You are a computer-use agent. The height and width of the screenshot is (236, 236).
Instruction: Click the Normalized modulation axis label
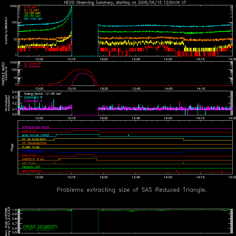pos(7,103)
